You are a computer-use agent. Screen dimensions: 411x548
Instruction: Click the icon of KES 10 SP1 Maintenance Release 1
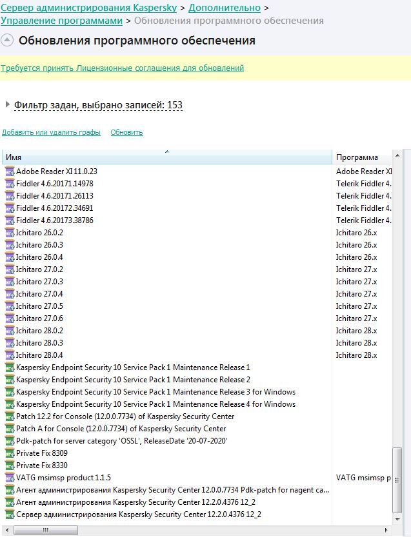click(x=10, y=367)
